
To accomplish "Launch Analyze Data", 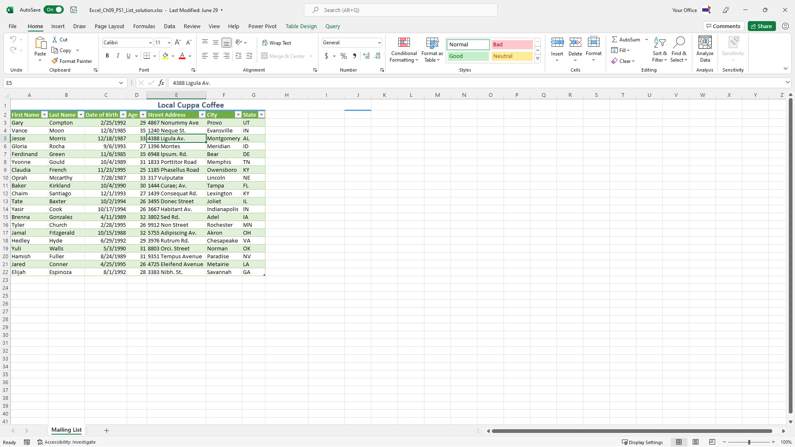I will (x=705, y=49).
